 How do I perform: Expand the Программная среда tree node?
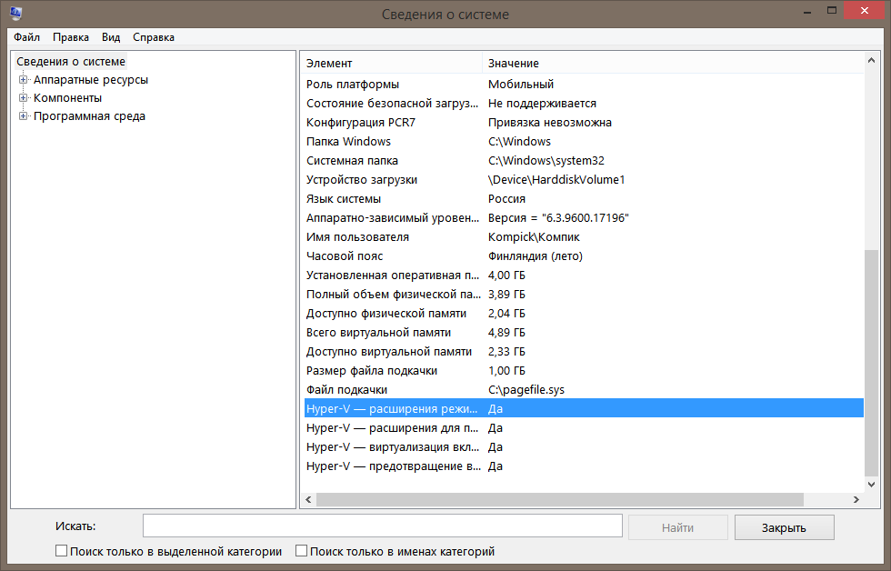(x=24, y=115)
